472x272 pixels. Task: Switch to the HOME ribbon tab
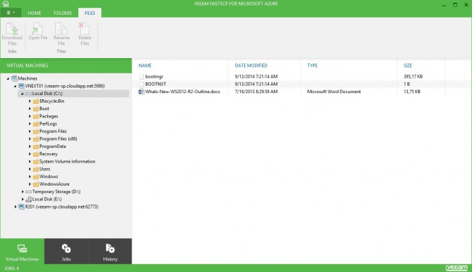pos(34,13)
